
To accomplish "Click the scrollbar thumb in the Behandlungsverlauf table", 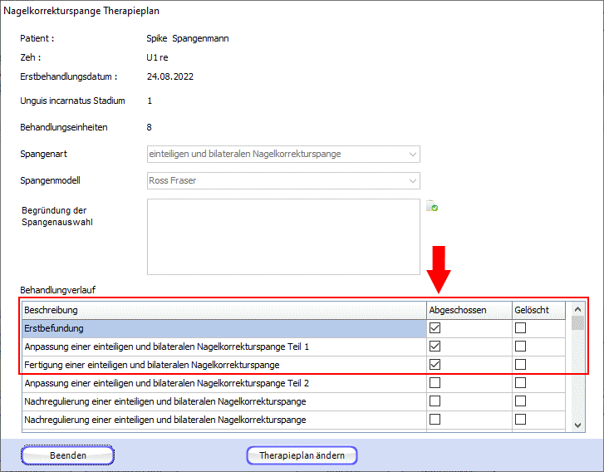I will 578,323.
